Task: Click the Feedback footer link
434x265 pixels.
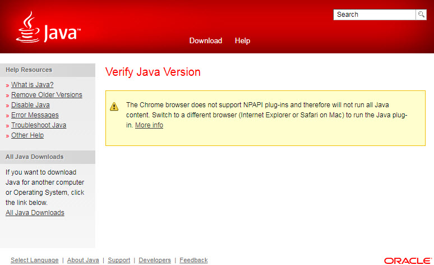Action: [x=193, y=260]
